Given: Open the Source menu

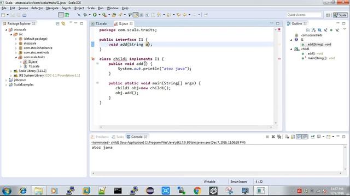Looking at the screenshot, I should tap(23, 8).
